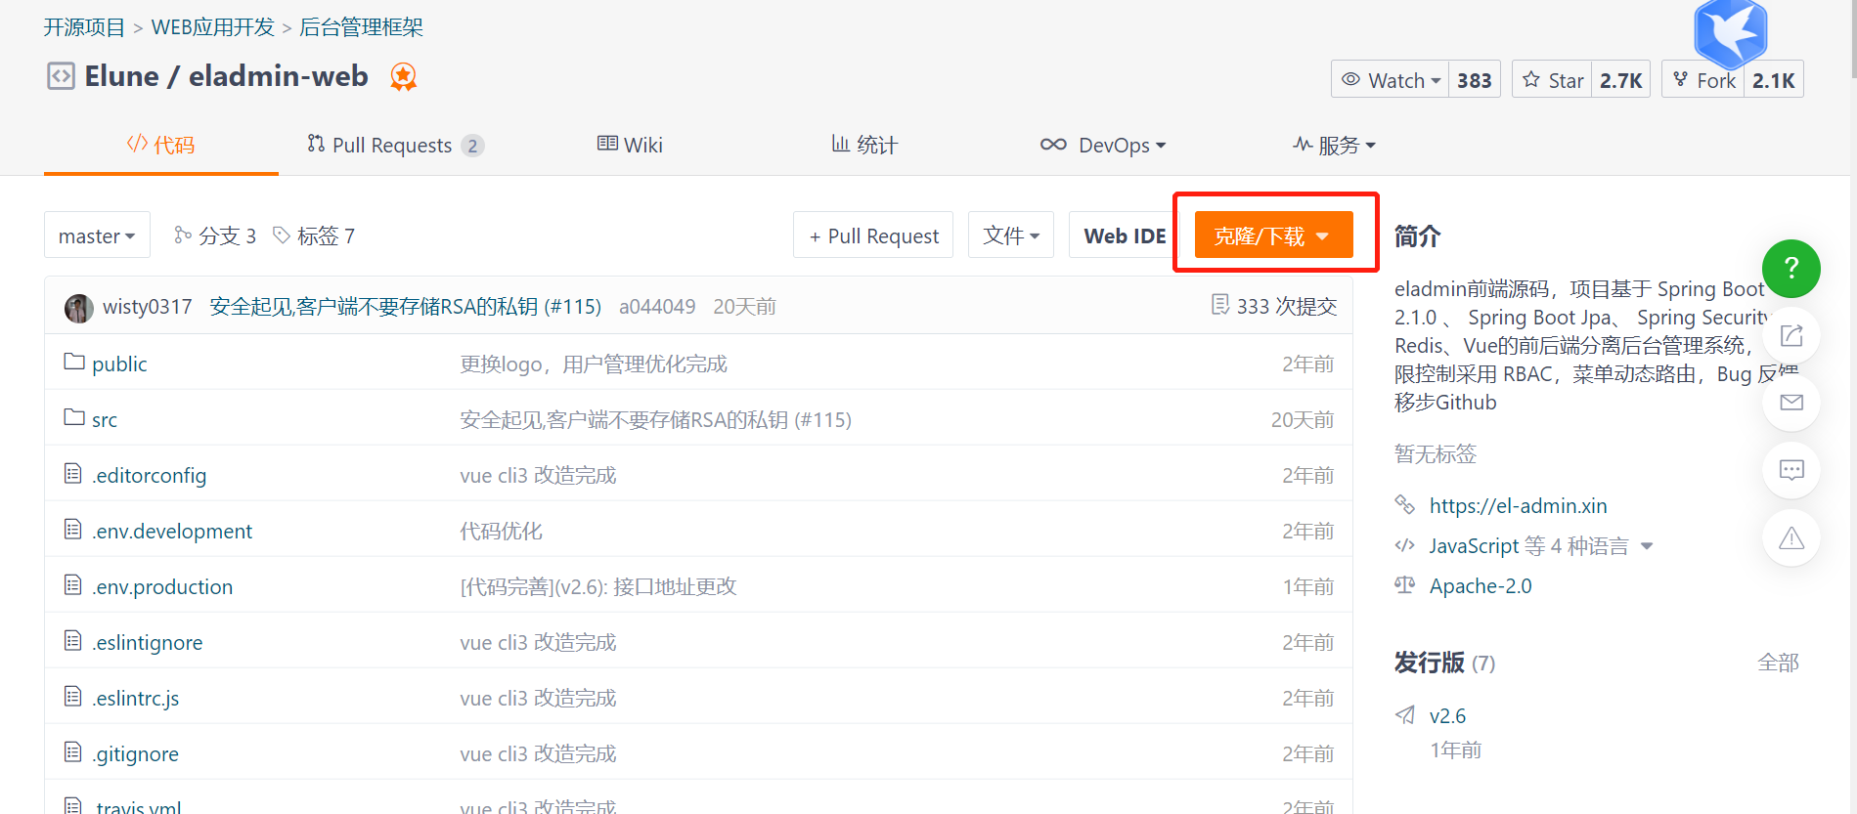
Task: Click the warning triangle report icon
Action: [1791, 537]
